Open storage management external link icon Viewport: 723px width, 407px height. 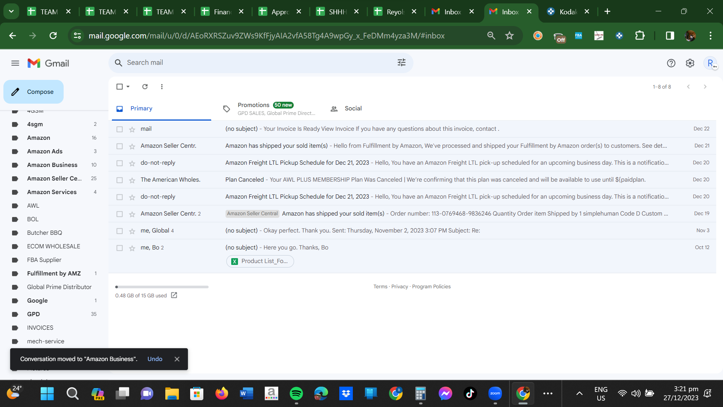click(174, 295)
